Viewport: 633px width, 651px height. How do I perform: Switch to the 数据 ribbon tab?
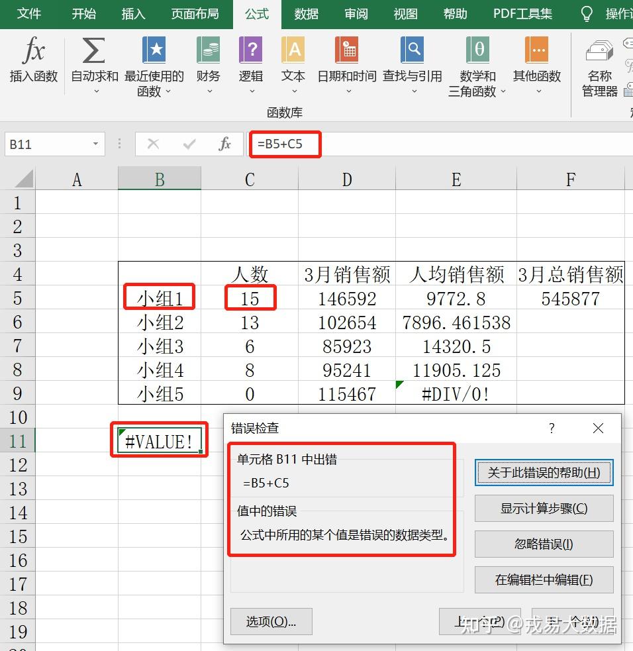[x=306, y=13]
